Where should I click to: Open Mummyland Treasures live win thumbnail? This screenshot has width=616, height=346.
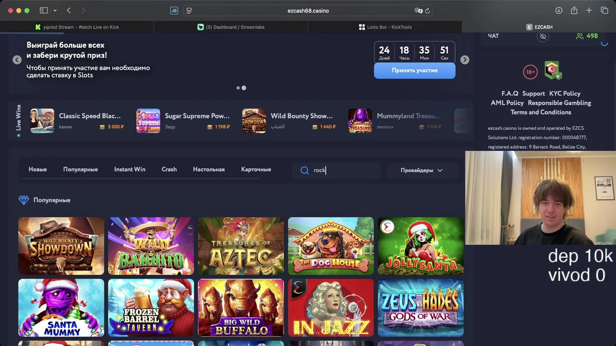pos(360,121)
